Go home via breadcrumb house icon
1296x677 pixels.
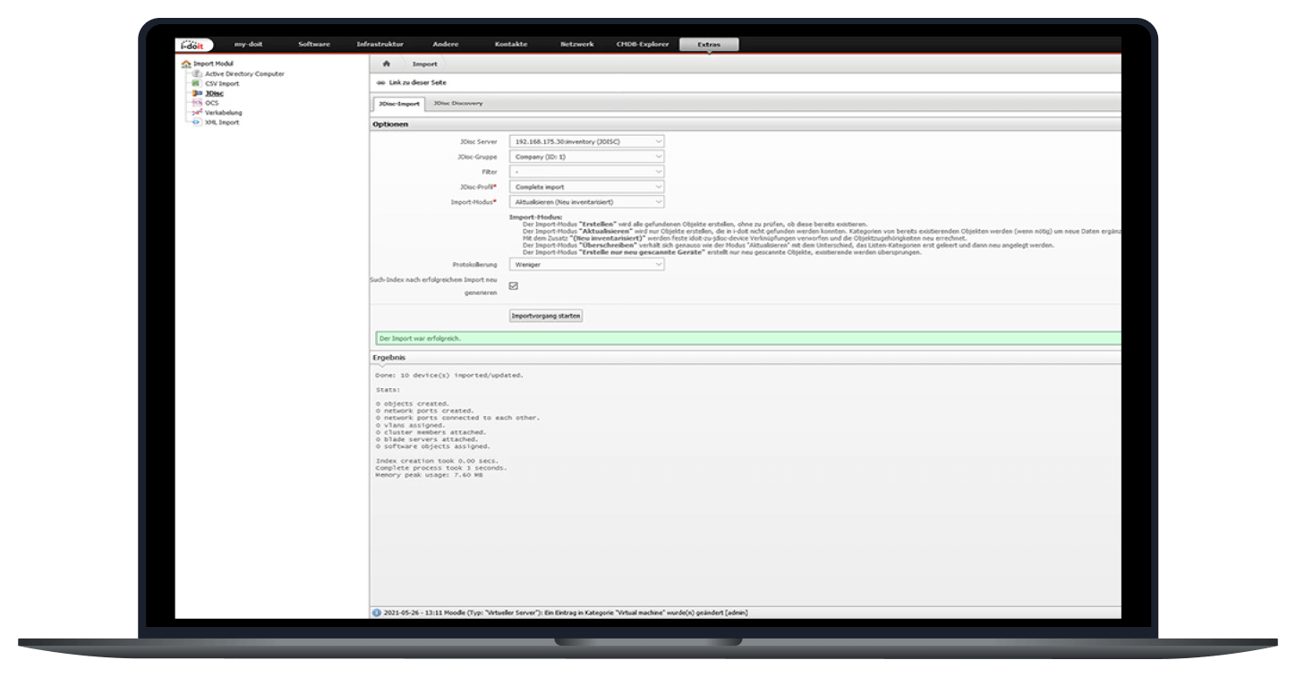coord(387,64)
